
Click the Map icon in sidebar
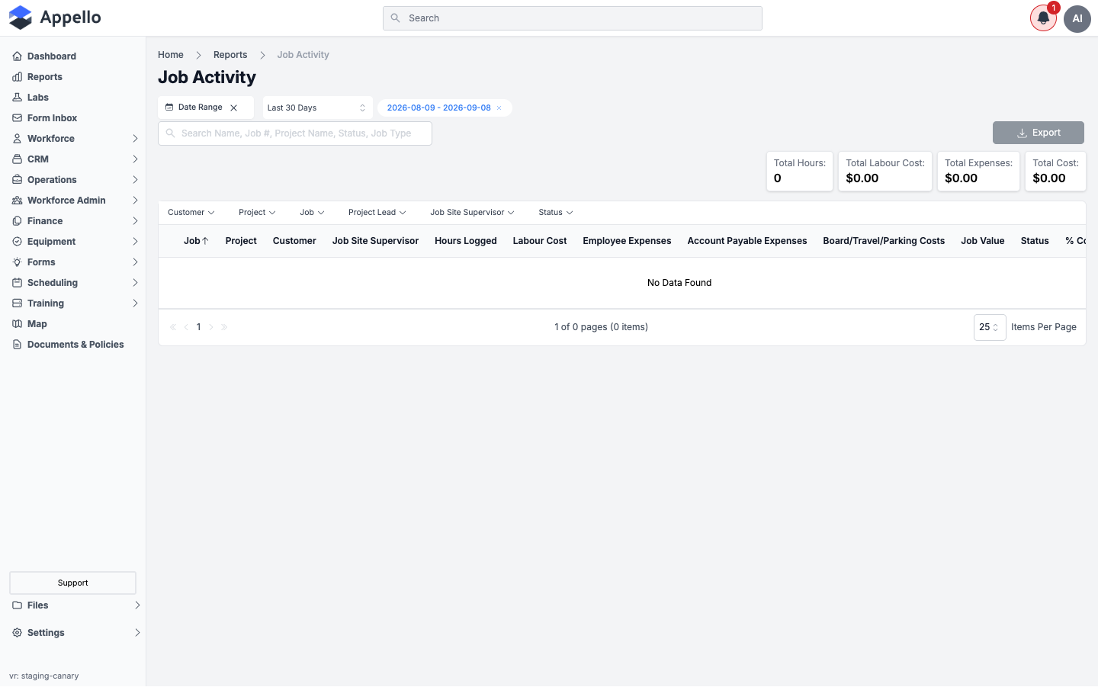point(17,324)
